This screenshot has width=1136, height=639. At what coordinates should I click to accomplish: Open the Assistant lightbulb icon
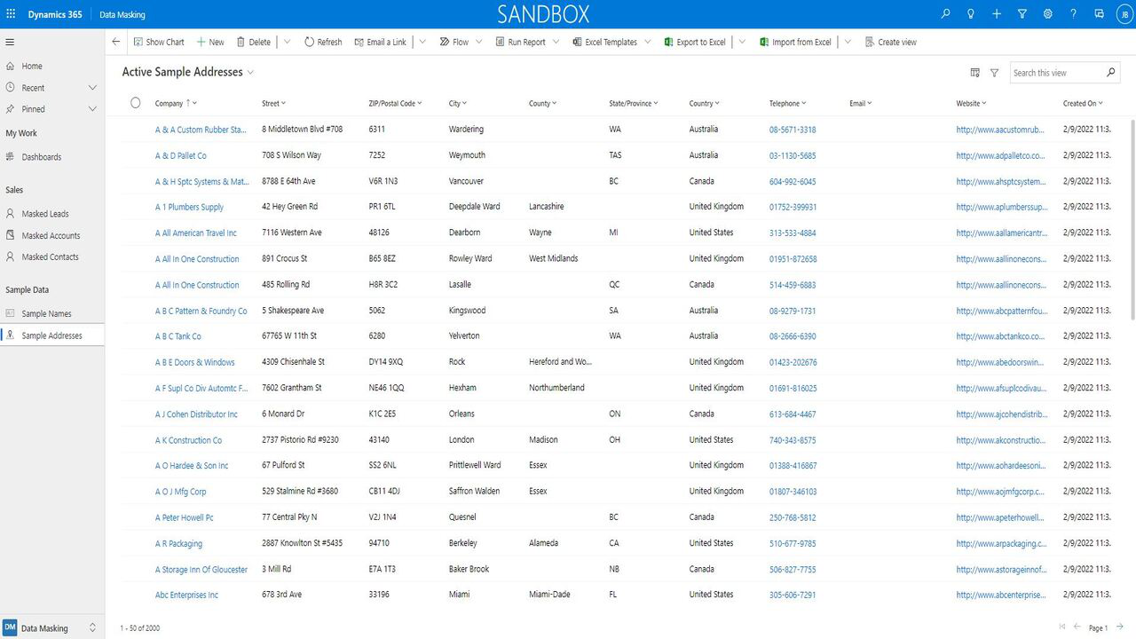click(971, 14)
